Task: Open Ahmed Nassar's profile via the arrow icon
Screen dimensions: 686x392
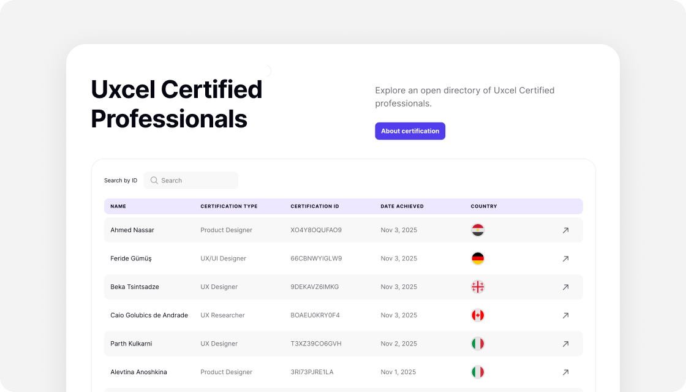Action: click(x=565, y=230)
